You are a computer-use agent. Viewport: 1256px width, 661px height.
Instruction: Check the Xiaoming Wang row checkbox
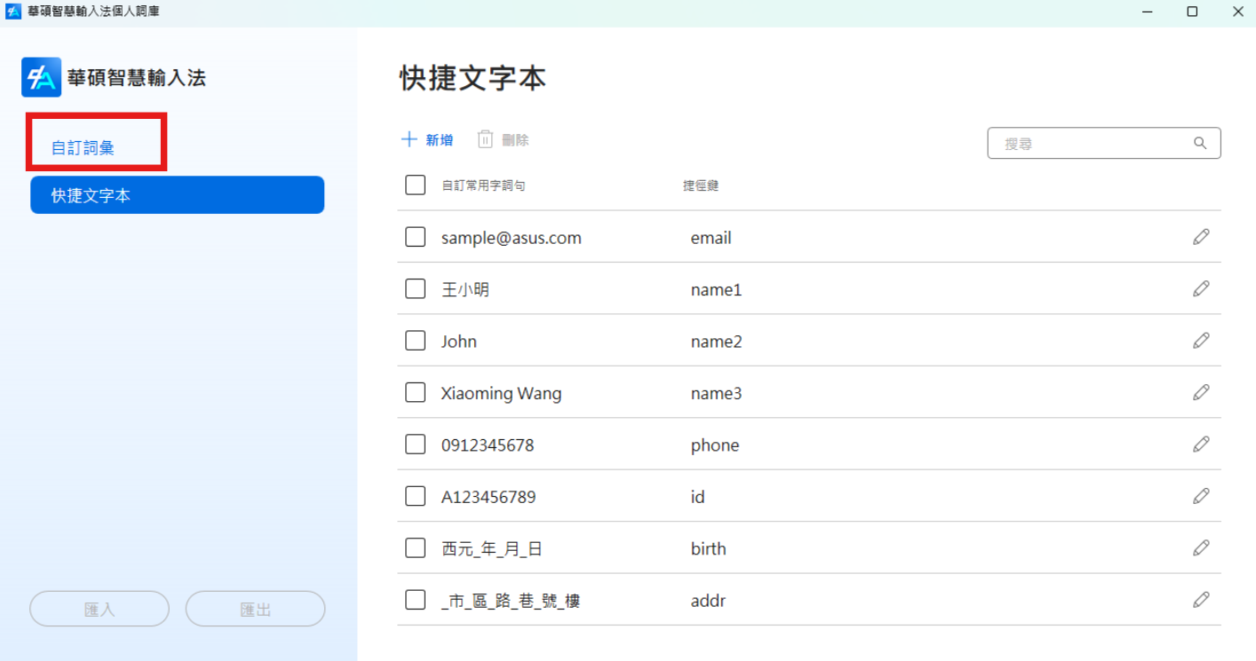click(x=415, y=392)
